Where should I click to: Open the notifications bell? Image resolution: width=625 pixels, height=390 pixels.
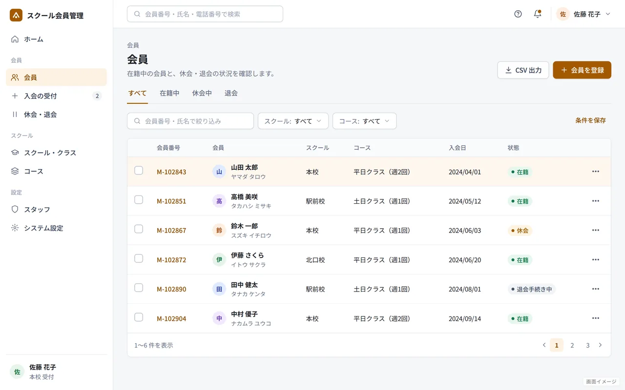click(x=538, y=14)
